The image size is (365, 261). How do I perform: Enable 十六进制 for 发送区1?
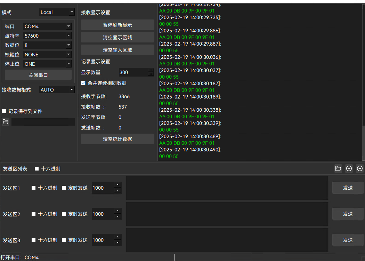tap(34, 188)
